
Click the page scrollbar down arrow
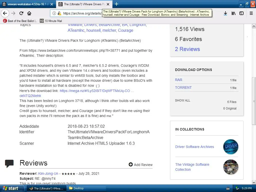[254, 182]
